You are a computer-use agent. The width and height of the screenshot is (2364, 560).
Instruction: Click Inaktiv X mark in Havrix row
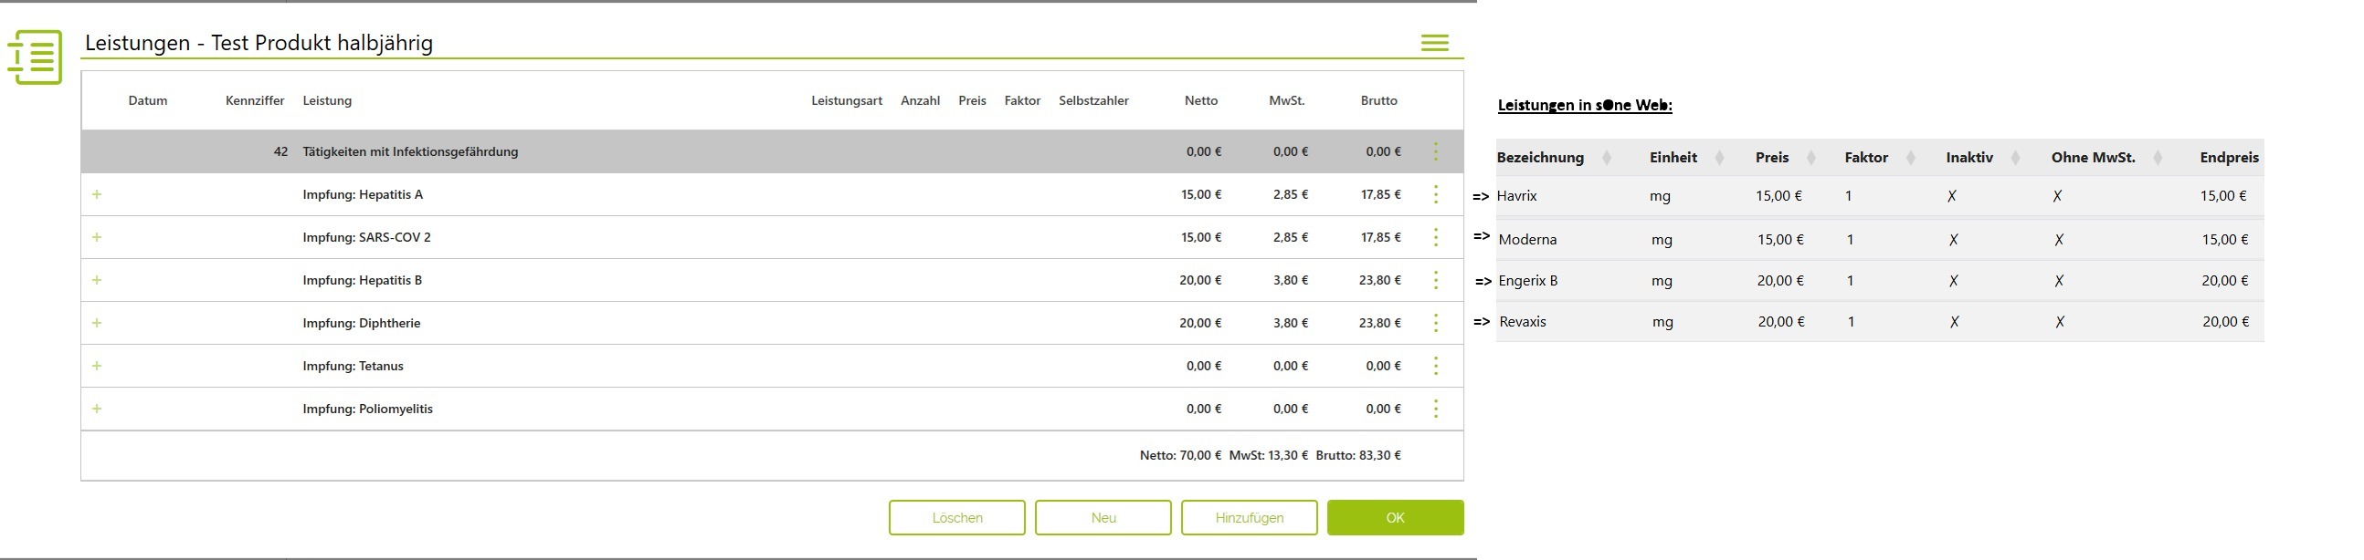tap(1951, 196)
